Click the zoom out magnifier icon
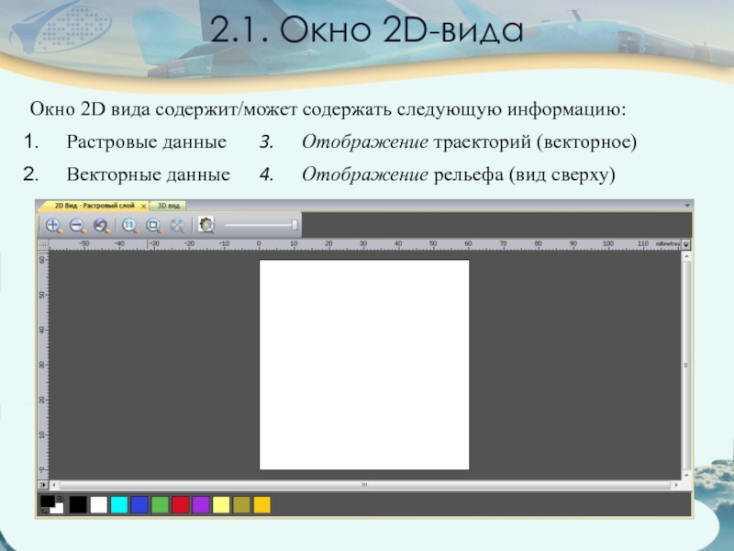 coord(77,225)
